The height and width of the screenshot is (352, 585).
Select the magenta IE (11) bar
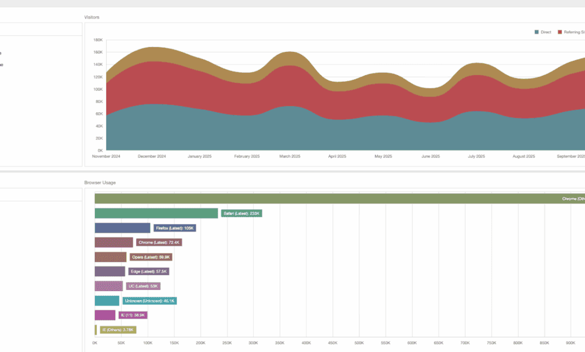pos(105,315)
